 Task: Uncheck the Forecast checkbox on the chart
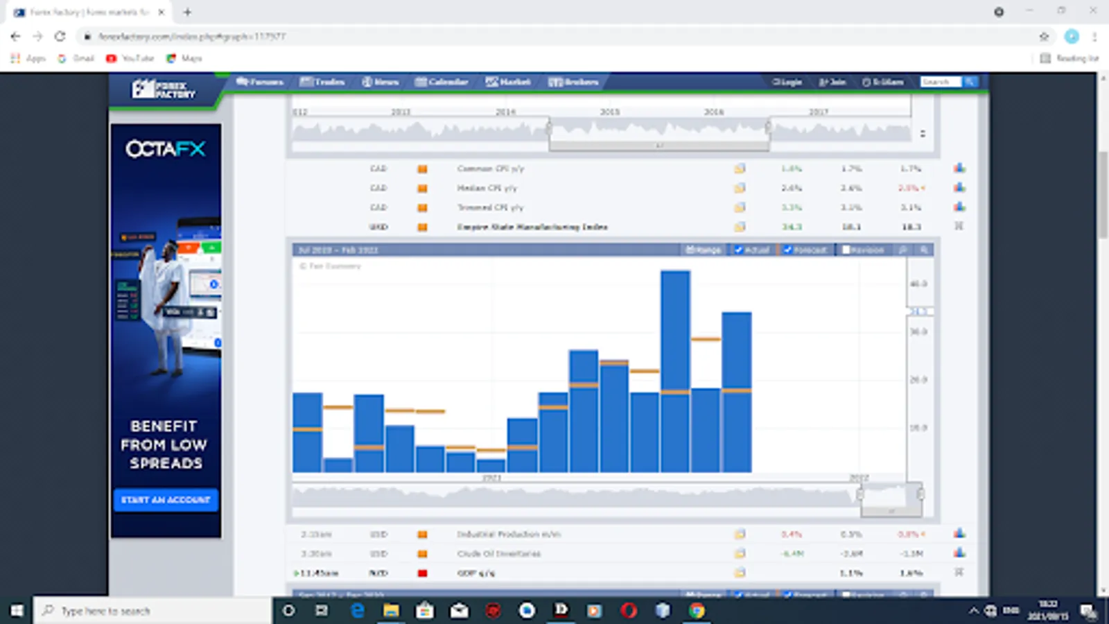click(787, 250)
